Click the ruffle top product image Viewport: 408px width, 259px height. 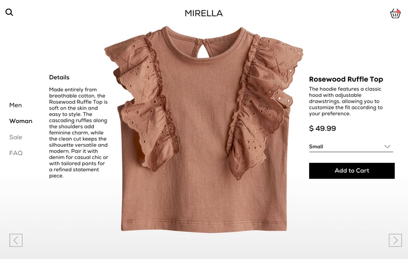pos(204,129)
